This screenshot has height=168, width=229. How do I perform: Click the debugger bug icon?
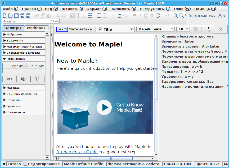152,16
